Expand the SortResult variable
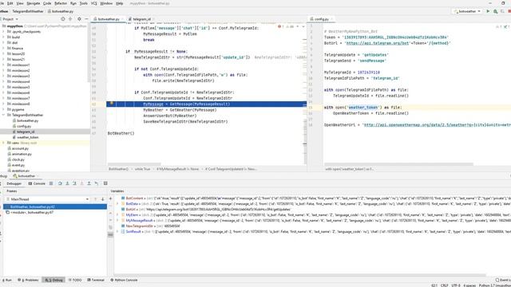Viewport: 511px width, 287px height. tap(117, 232)
